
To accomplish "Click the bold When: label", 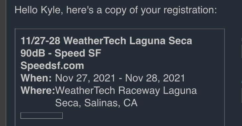I will pos(36,78).
